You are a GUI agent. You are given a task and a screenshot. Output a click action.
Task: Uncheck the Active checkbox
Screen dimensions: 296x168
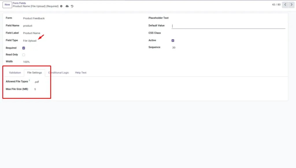173,40
